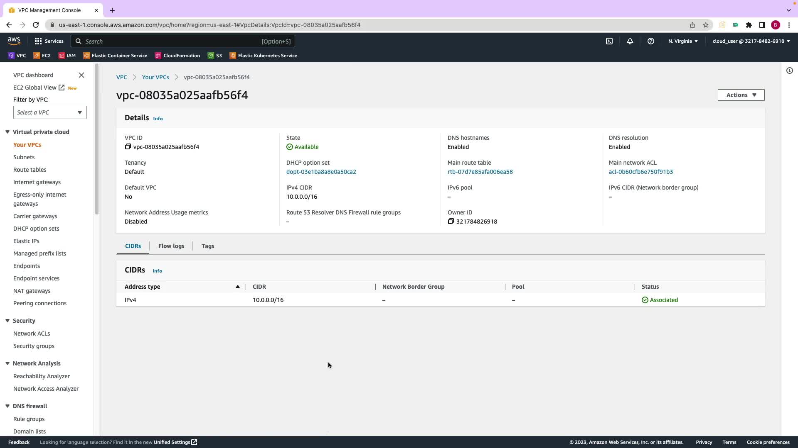Collapse the Security section
Viewport: 798px width, 448px height.
coord(7,321)
